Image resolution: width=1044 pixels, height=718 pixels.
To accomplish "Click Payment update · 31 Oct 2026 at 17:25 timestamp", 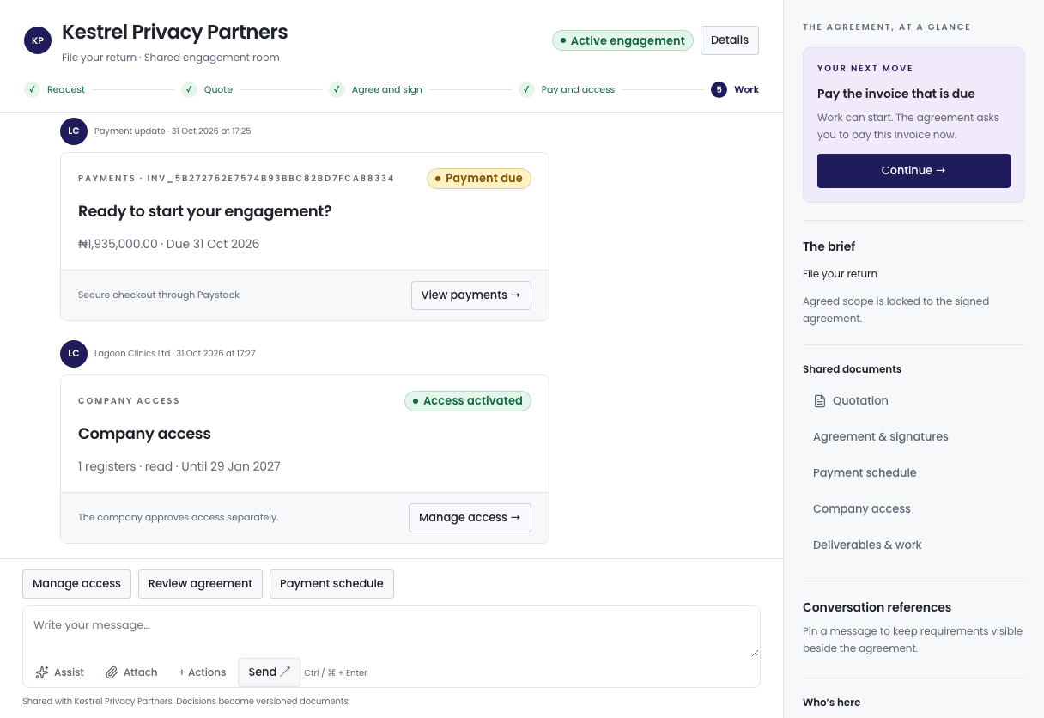I will point(173,131).
